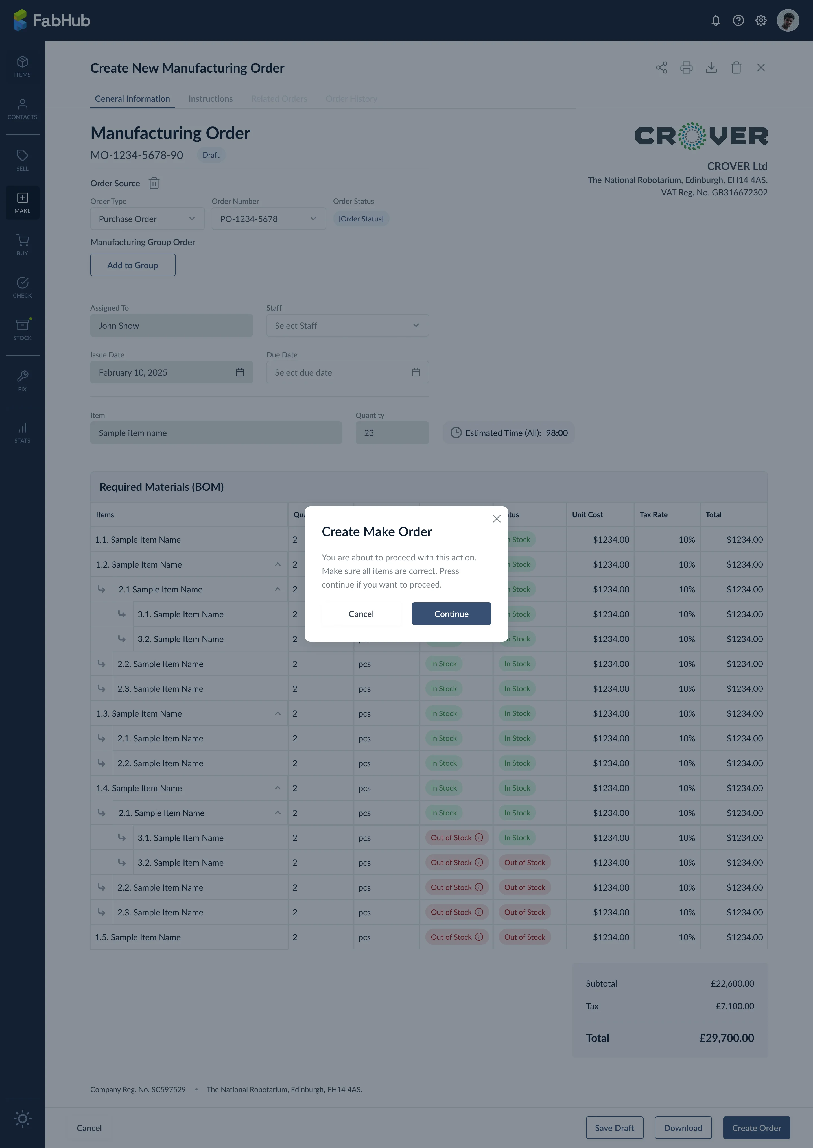Click the Item name field
813x1148 pixels.
click(216, 433)
